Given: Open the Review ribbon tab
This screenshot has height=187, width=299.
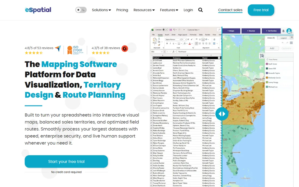Looking at the screenshot, I should coord(208,35).
